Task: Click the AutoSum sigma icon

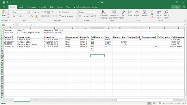Action: (153, 11)
